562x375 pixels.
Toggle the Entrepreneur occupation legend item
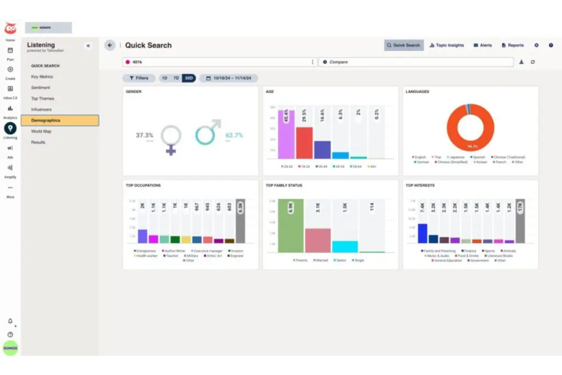(x=145, y=251)
